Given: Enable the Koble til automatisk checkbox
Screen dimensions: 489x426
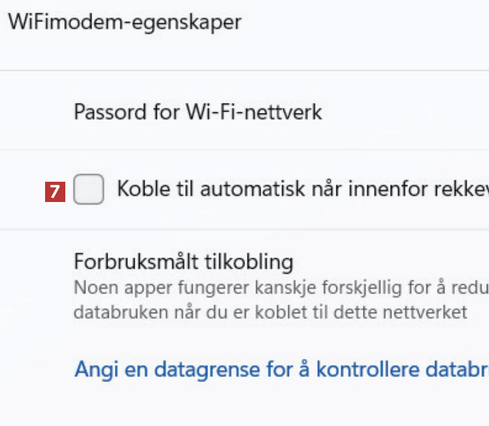Looking at the screenshot, I should [x=89, y=190].
